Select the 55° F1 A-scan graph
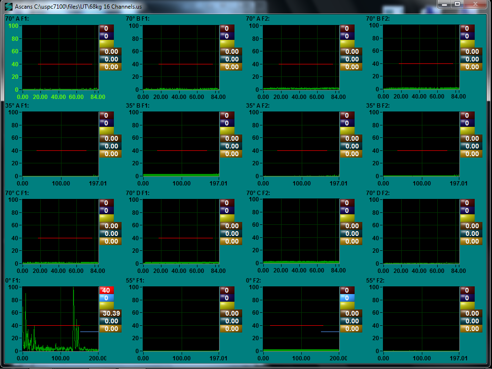Screen dimensions: 492x369 click(x=181, y=319)
